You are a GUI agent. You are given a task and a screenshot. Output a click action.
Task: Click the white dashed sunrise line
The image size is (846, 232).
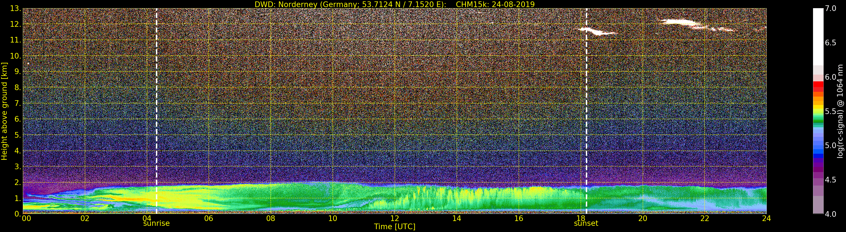coord(156,111)
